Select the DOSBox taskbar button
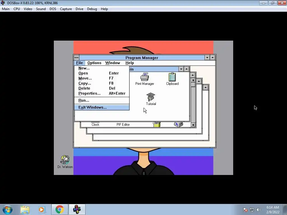The image size is (287, 215). point(77,209)
